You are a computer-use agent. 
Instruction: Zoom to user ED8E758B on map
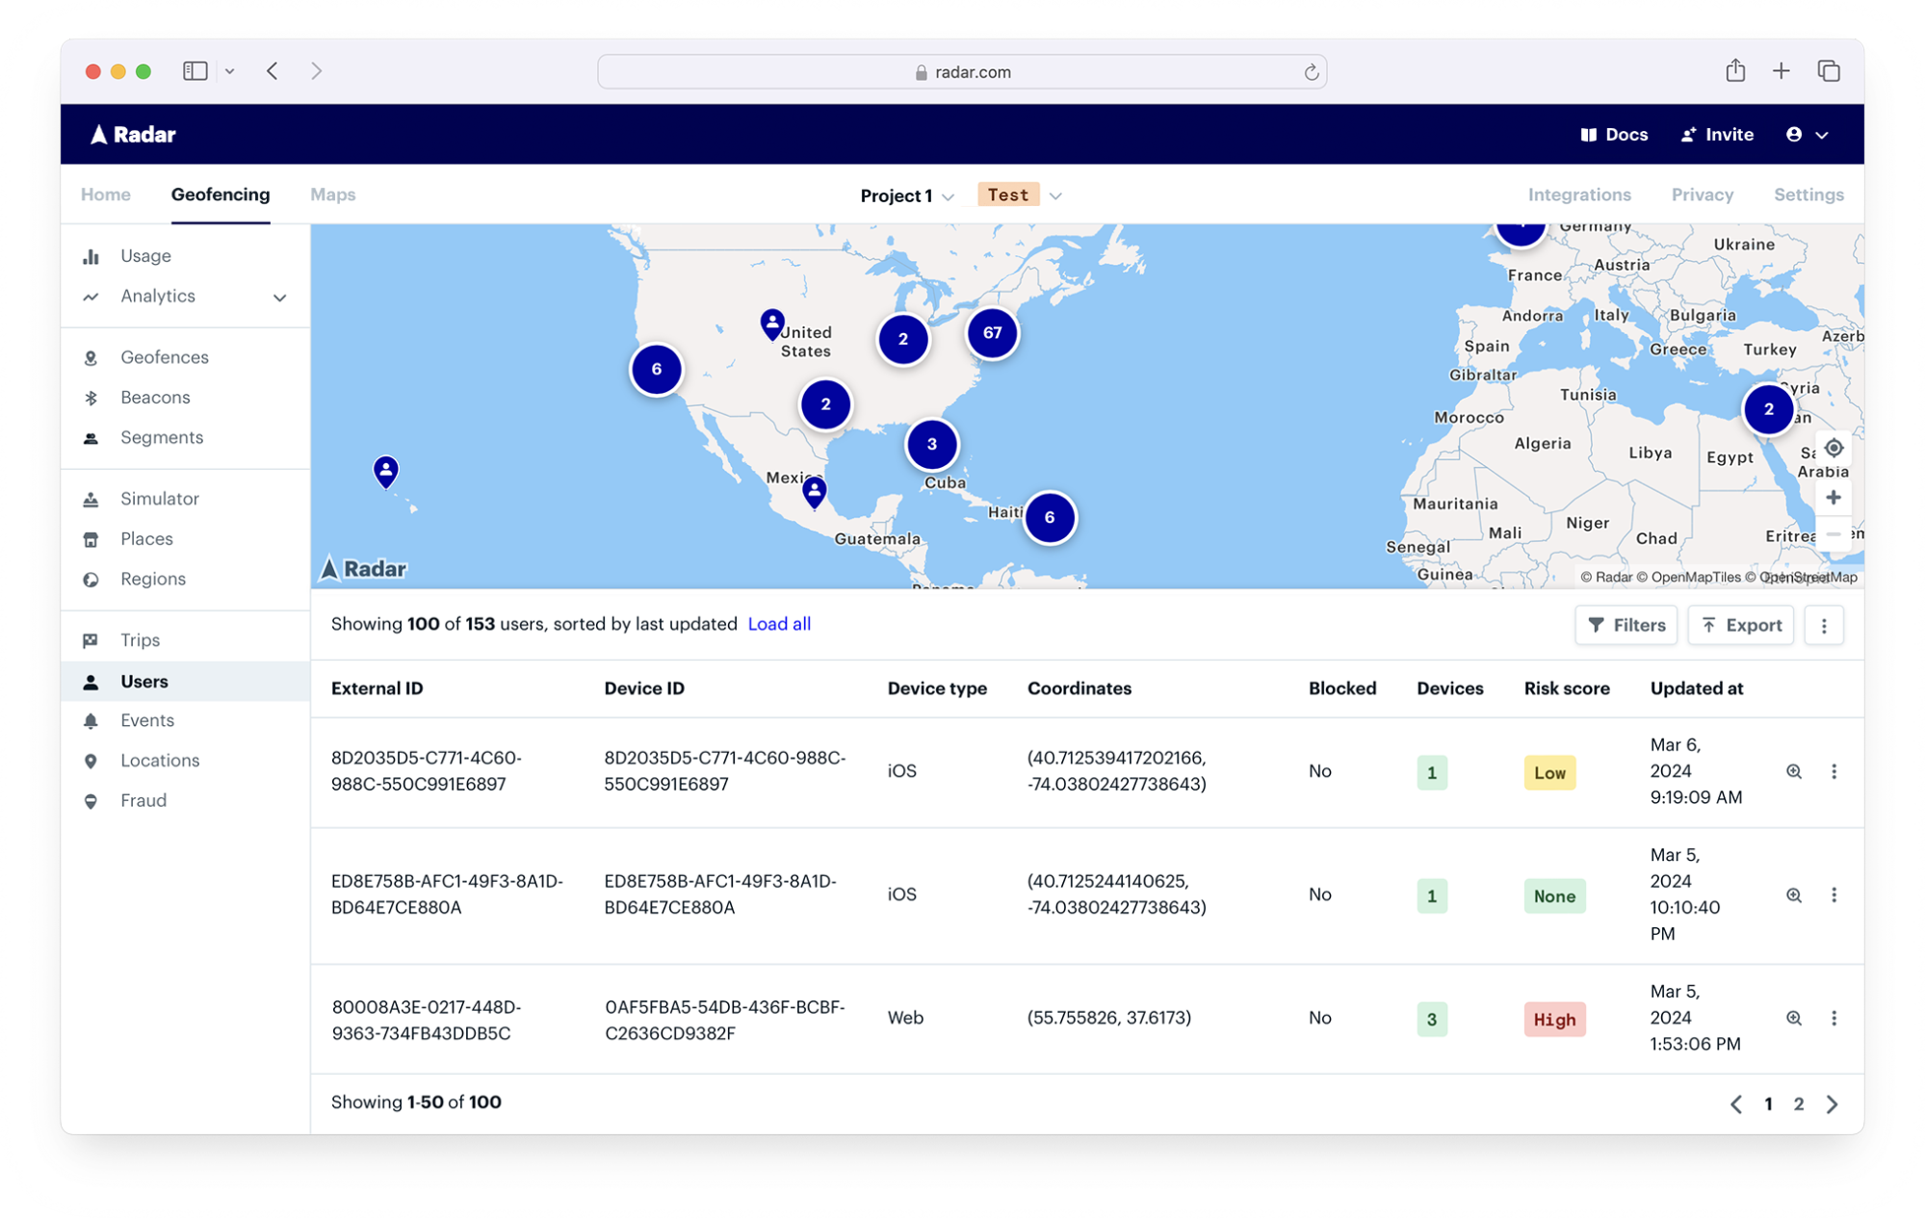[1793, 895]
